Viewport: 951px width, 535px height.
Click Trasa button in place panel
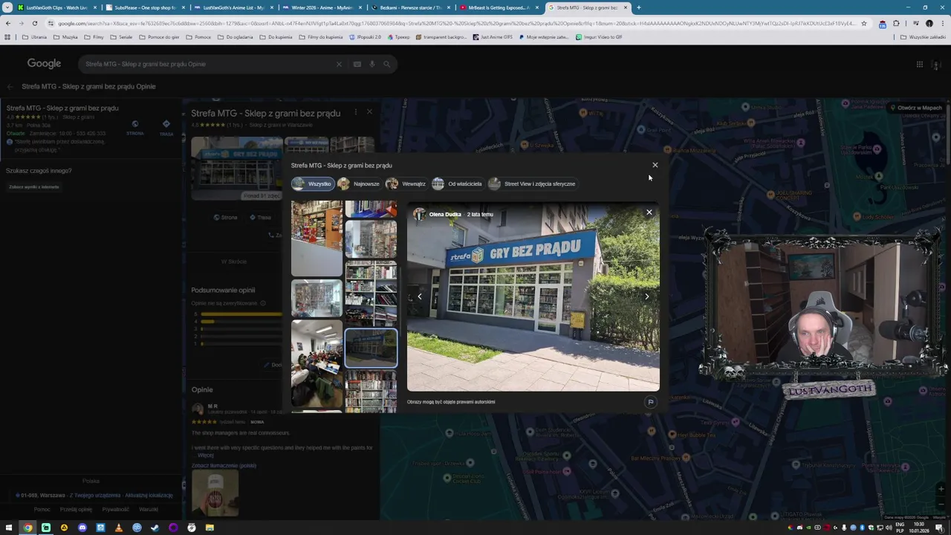coord(260,218)
